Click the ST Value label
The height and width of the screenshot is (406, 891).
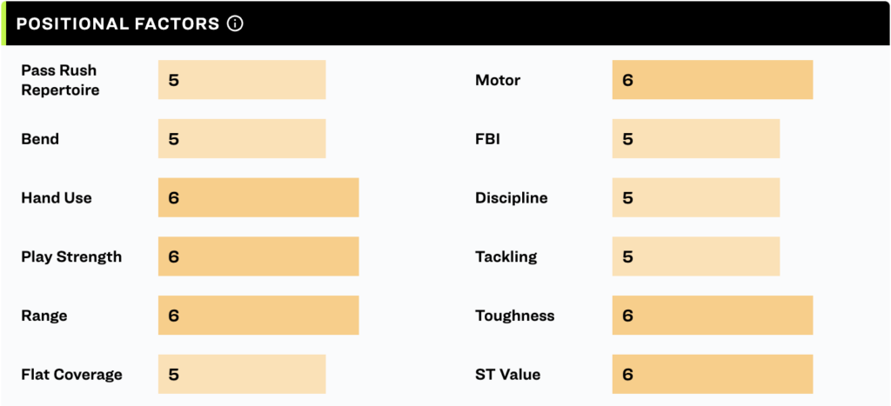tap(508, 375)
